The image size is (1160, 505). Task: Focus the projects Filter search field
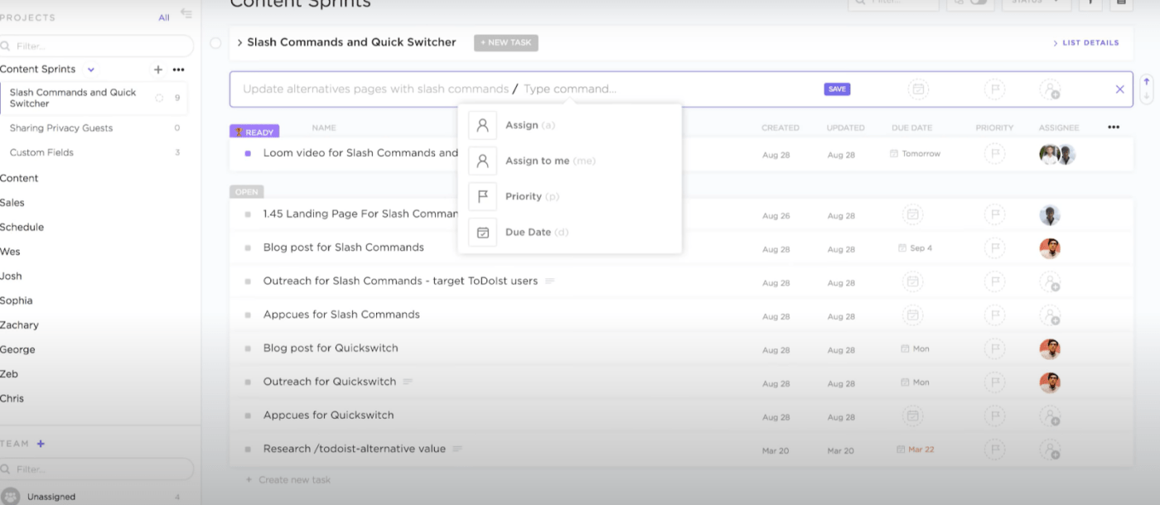pyautogui.click(x=97, y=46)
